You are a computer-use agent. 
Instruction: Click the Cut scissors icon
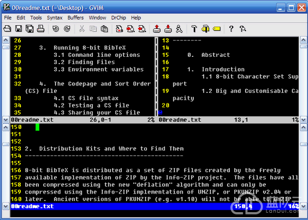(82, 29)
